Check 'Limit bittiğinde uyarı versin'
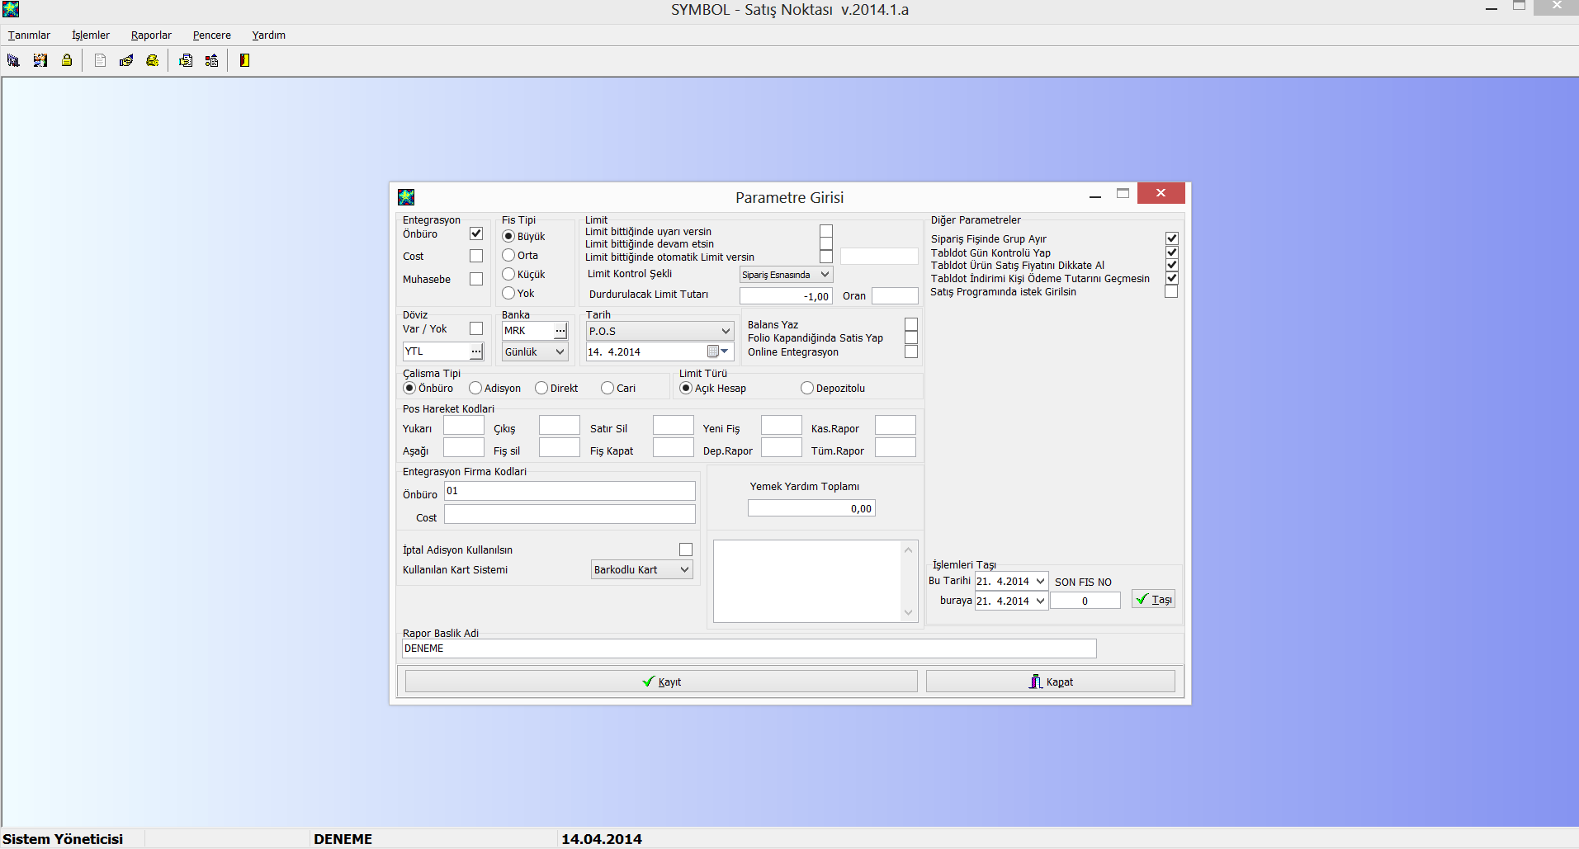The width and height of the screenshot is (1579, 849). (826, 231)
